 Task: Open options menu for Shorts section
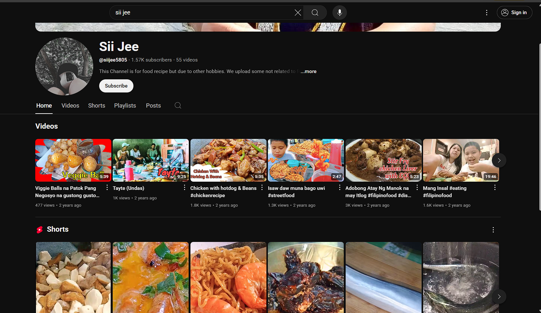tap(493, 230)
